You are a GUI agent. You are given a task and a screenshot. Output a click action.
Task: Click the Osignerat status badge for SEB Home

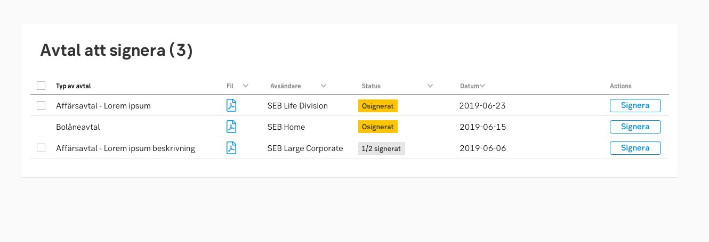[x=377, y=127]
